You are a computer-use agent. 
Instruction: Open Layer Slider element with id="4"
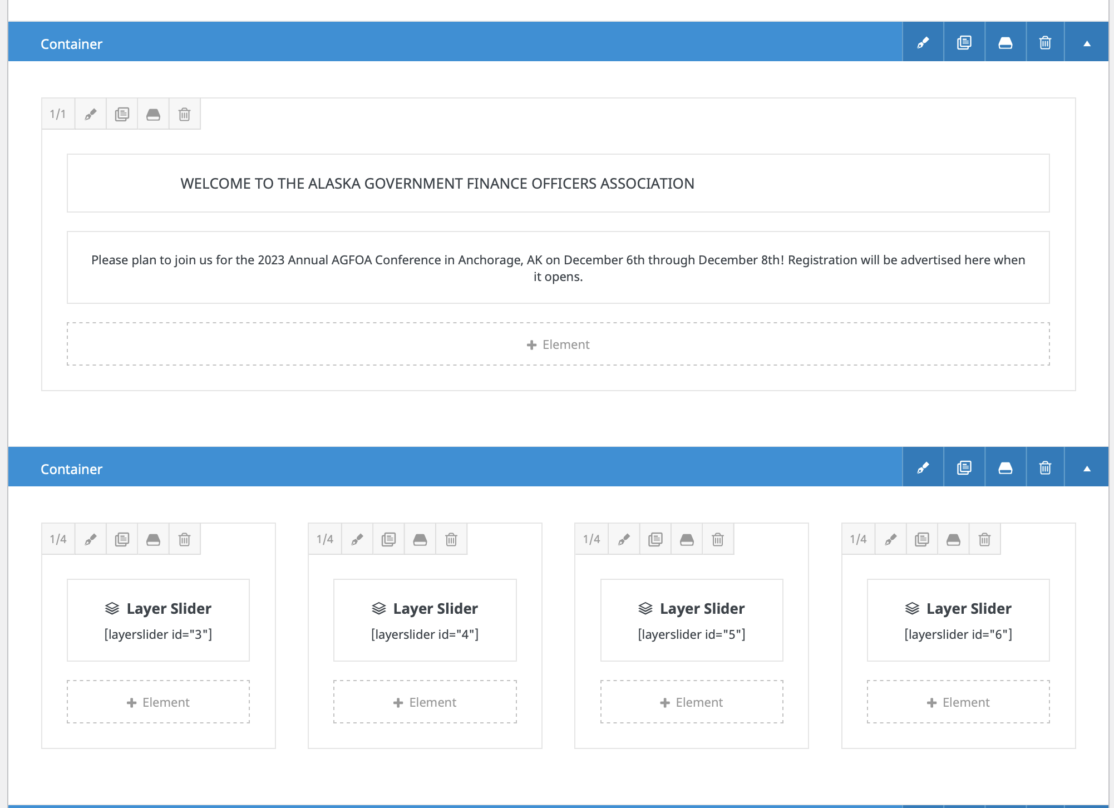pyautogui.click(x=425, y=620)
